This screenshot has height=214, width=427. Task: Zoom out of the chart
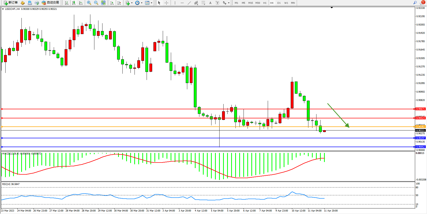tap(96, 3)
